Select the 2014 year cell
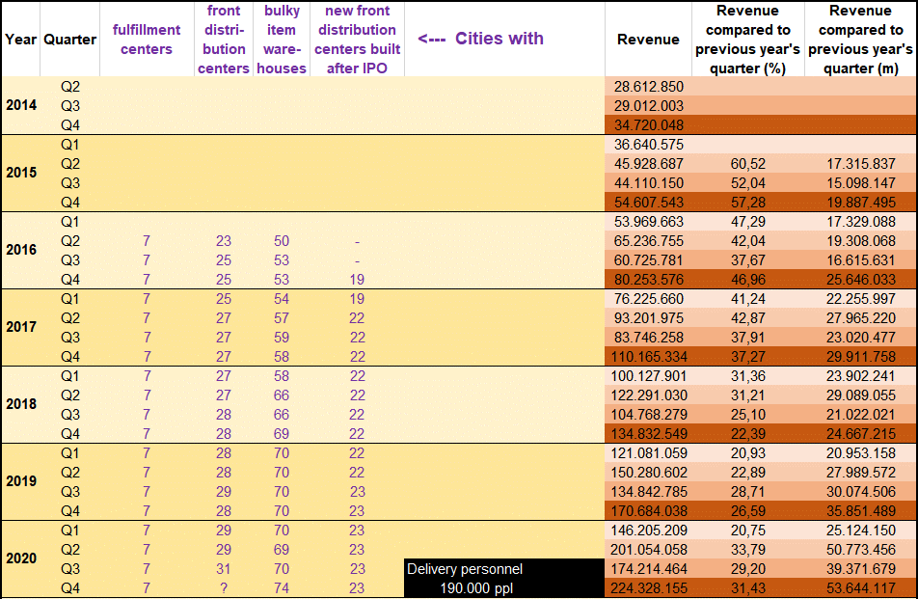This screenshot has width=918, height=599. point(21,105)
